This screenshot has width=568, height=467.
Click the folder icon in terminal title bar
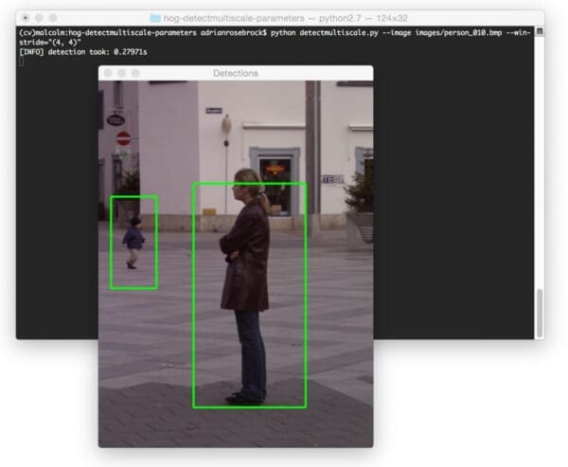[155, 18]
